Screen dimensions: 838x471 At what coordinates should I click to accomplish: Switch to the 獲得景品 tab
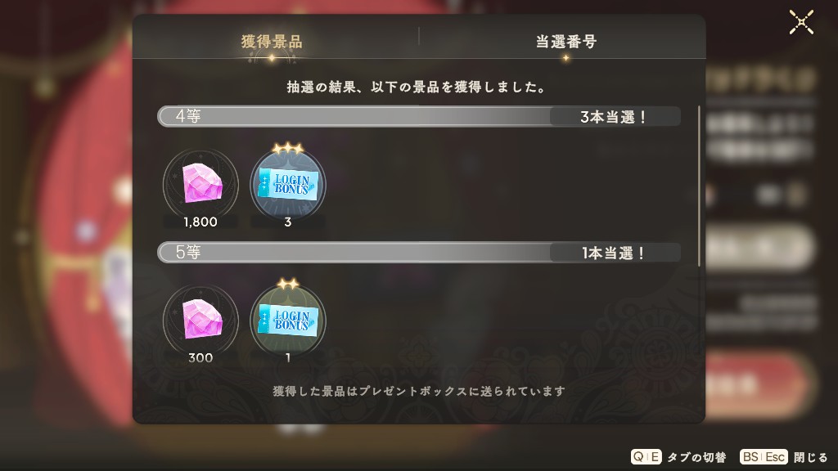coord(272,42)
